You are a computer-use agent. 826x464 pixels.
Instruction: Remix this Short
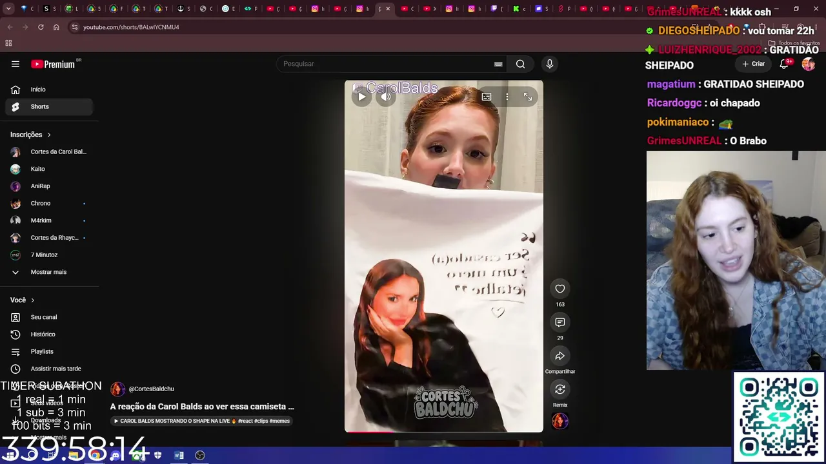coord(560,389)
